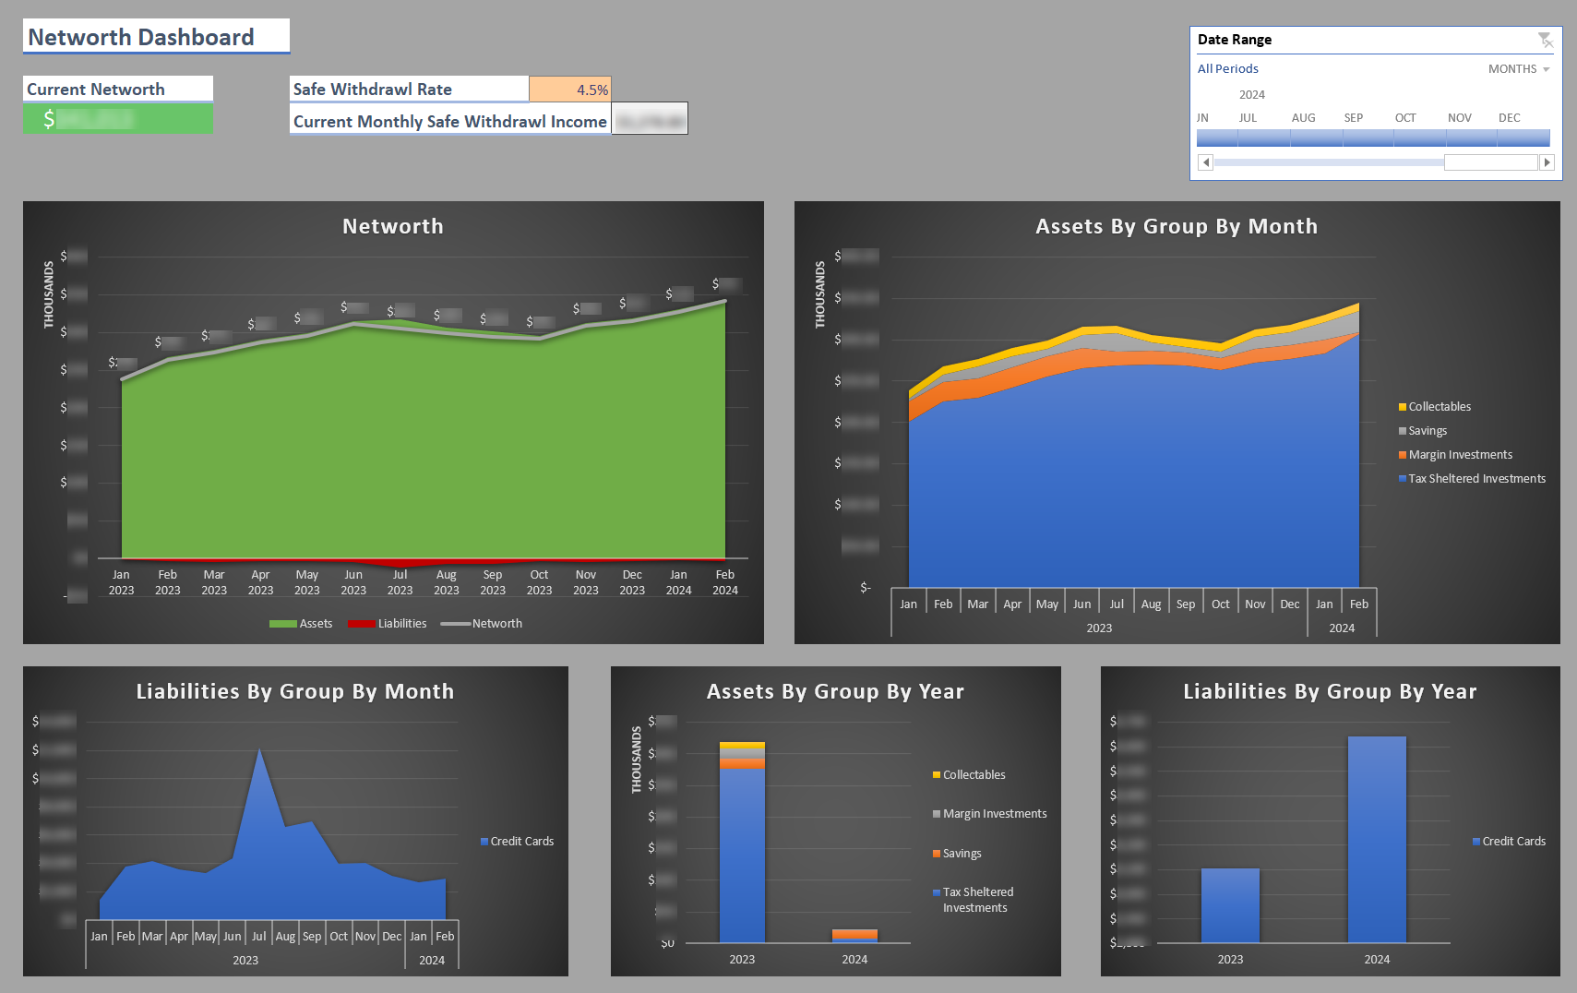Viewport: 1577px width, 993px height.
Task: Click the yellow Collectables legend key
Action: coord(1401,406)
